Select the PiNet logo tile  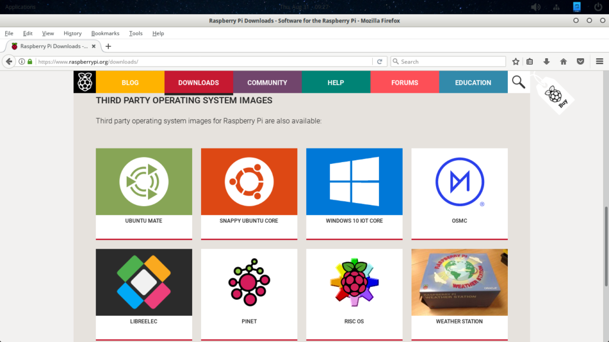tap(249, 282)
